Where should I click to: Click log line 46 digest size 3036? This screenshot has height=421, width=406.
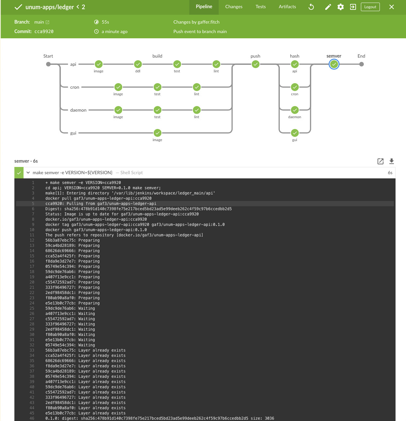coord(160,418)
